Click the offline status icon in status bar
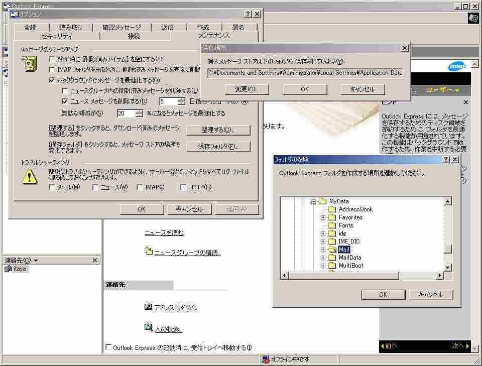This screenshot has height=366, width=482. click(x=265, y=359)
